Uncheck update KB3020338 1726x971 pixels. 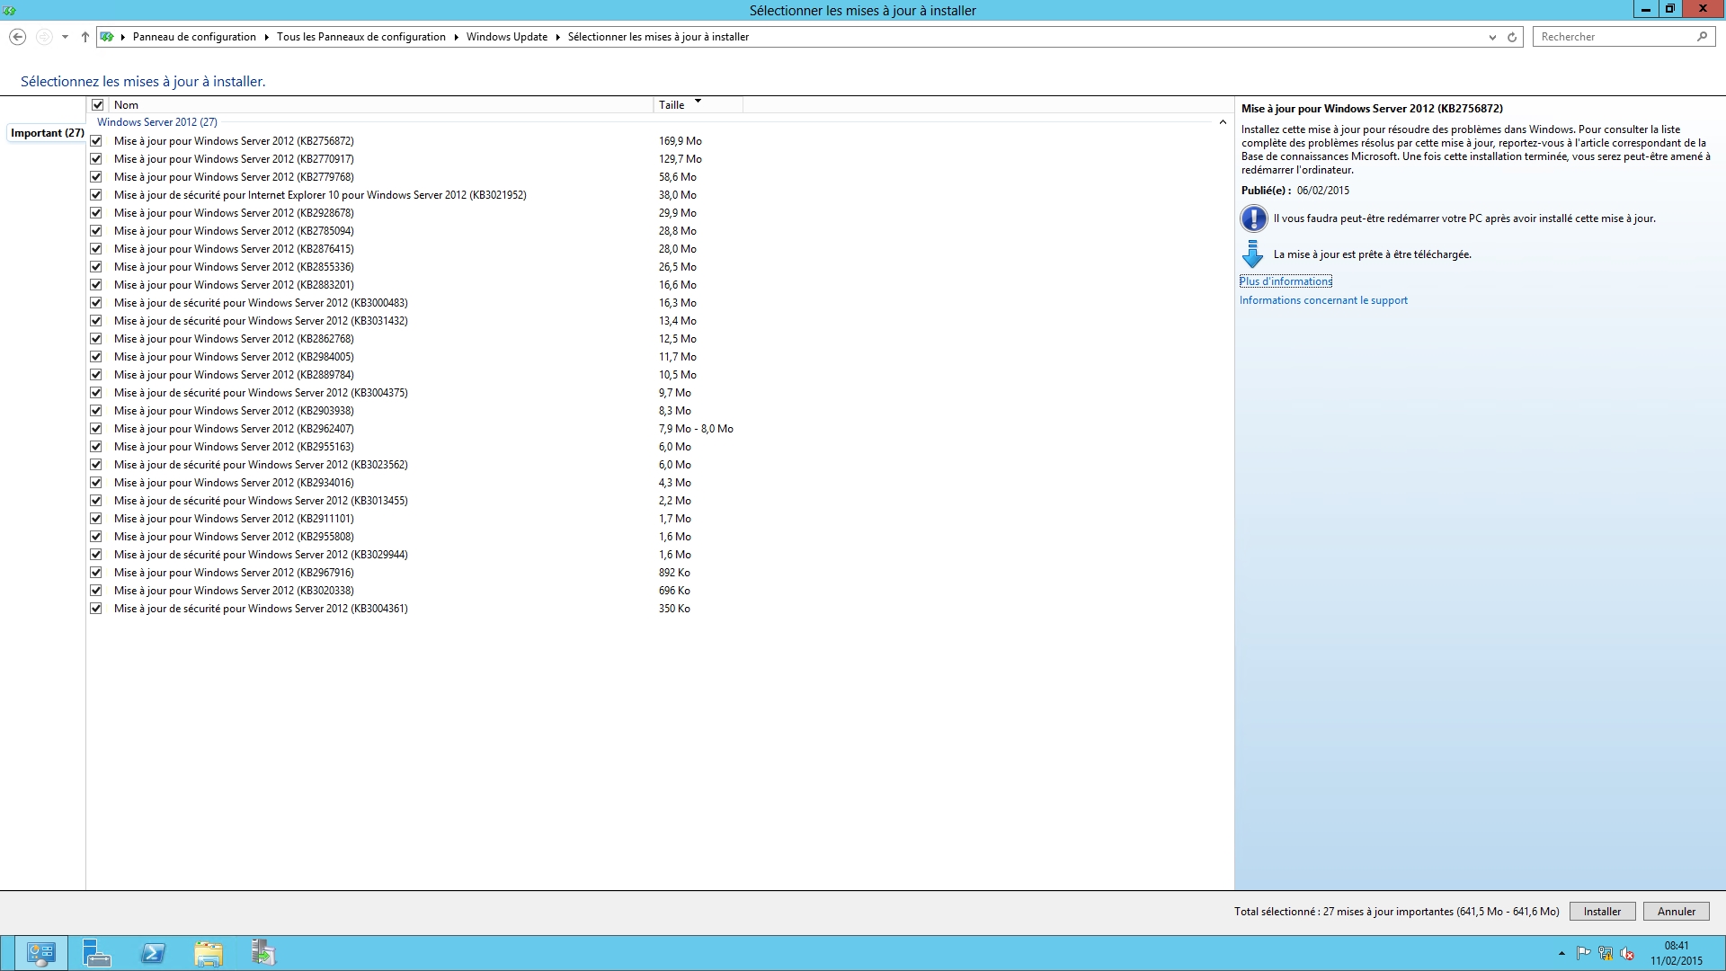coord(96,591)
